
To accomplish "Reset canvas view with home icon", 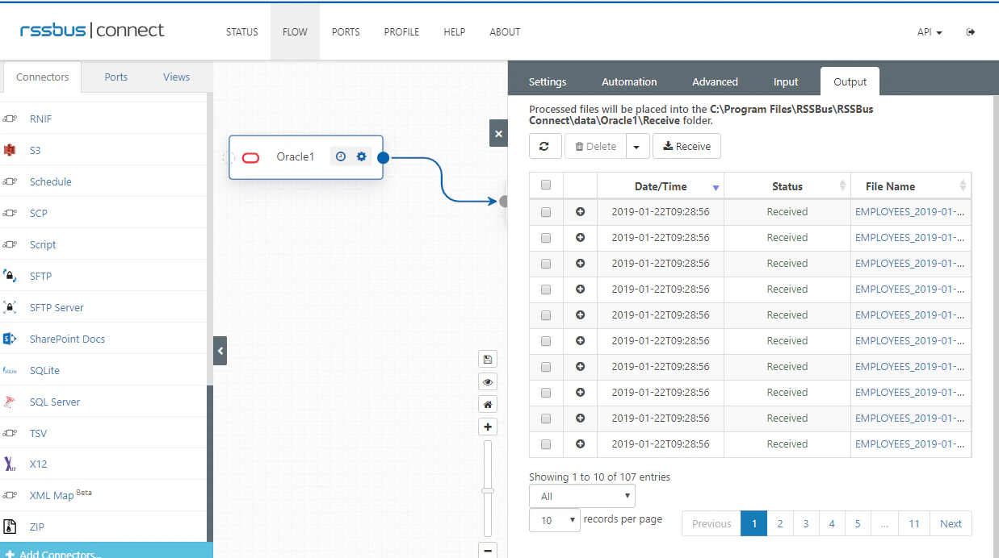I will 488,404.
